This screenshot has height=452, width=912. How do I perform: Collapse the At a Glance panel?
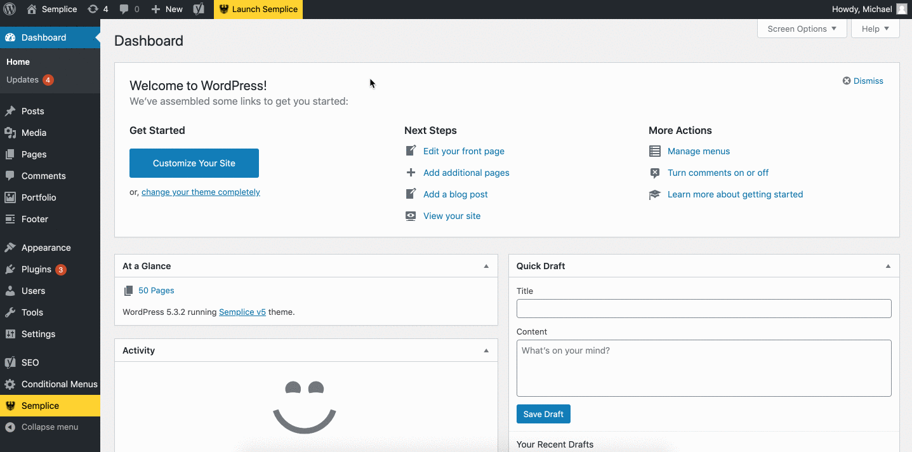click(486, 265)
